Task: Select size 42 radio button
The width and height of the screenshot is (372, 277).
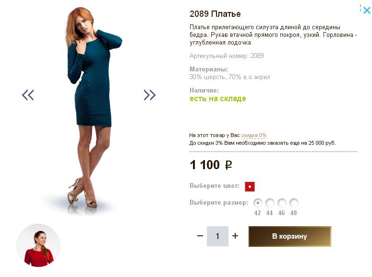Action: click(x=258, y=203)
